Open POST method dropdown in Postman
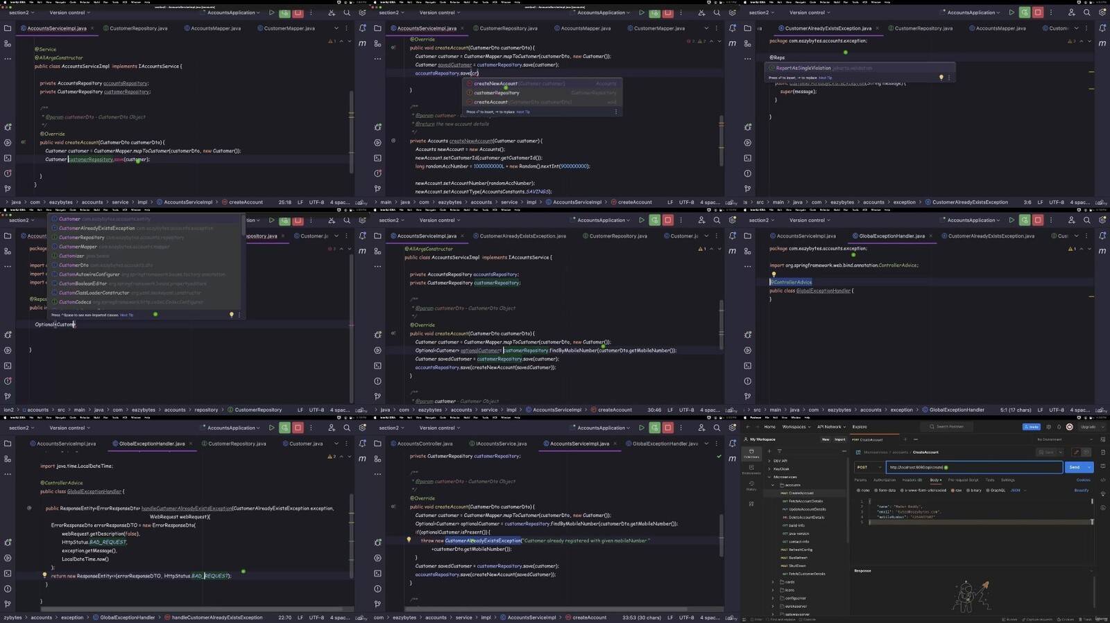The width and height of the screenshot is (1110, 623). tap(869, 467)
